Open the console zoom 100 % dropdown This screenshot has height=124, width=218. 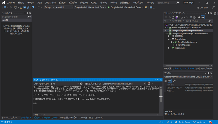(38, 115)
